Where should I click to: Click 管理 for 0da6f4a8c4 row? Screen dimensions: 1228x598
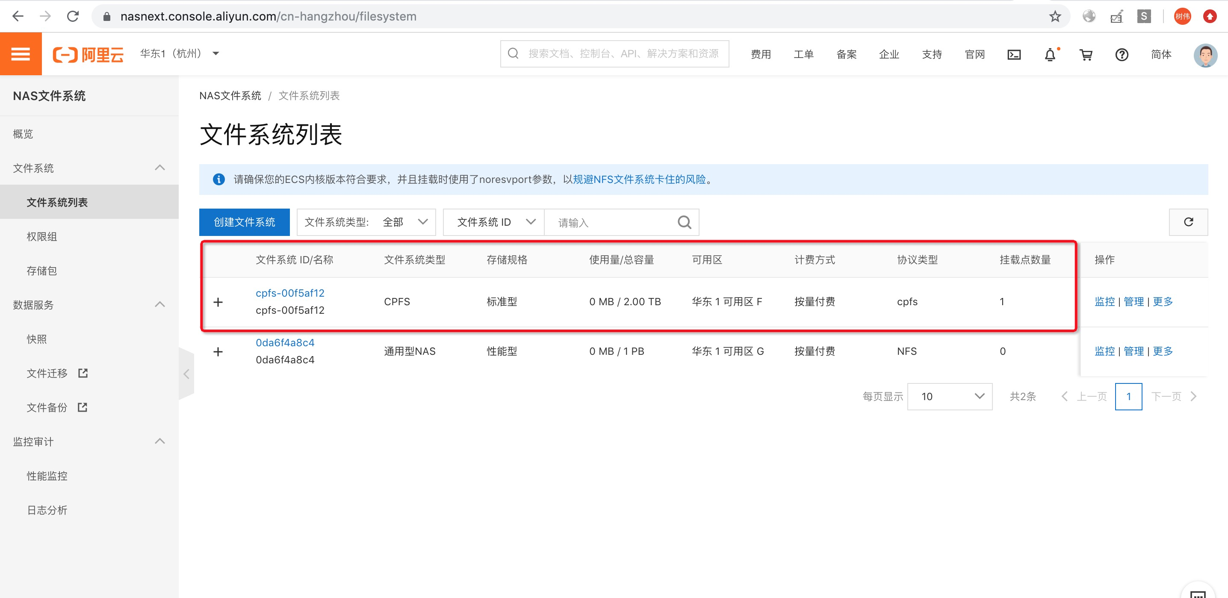[1134, 351]
